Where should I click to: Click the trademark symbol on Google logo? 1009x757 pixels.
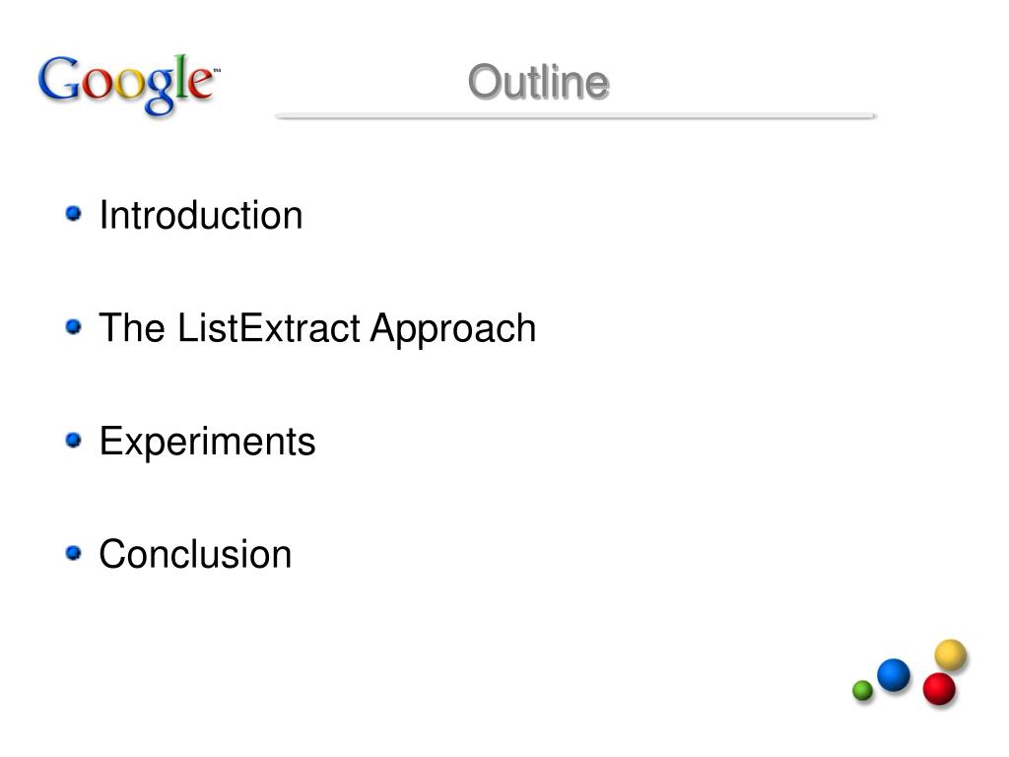(217, 70)
